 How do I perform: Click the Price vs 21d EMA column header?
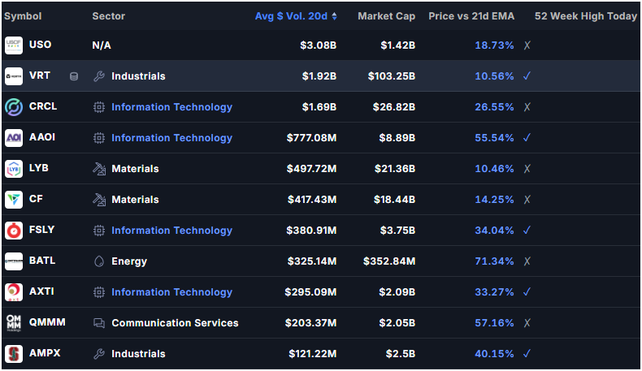click(x=471, y=16)
